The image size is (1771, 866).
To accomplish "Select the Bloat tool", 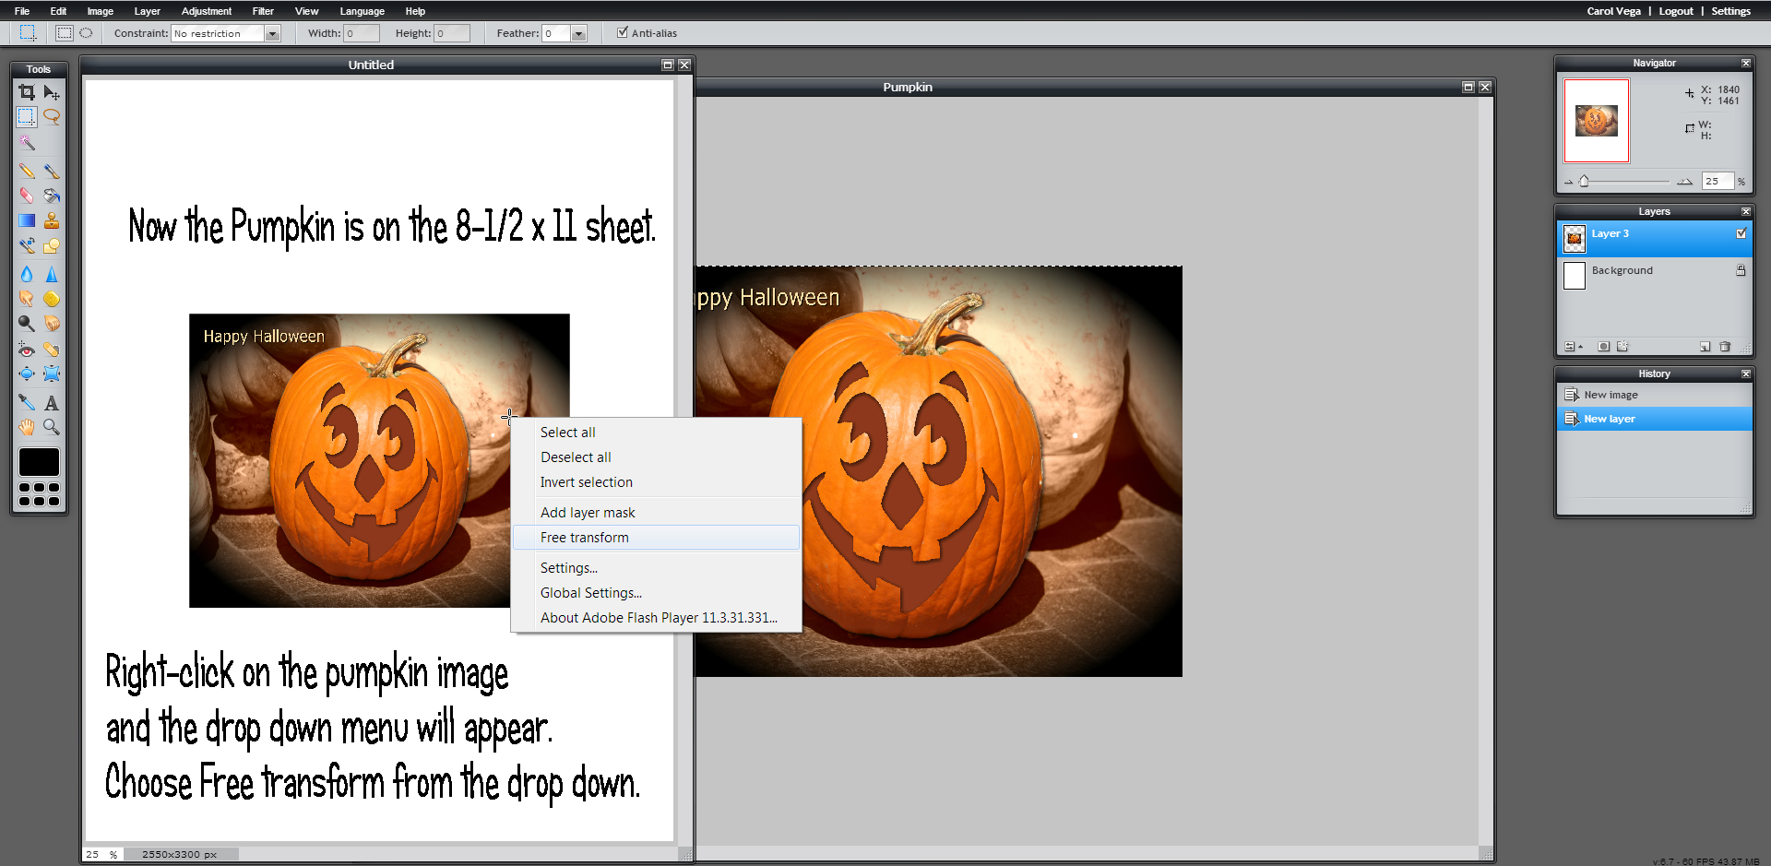I will [x=27, y=374].
